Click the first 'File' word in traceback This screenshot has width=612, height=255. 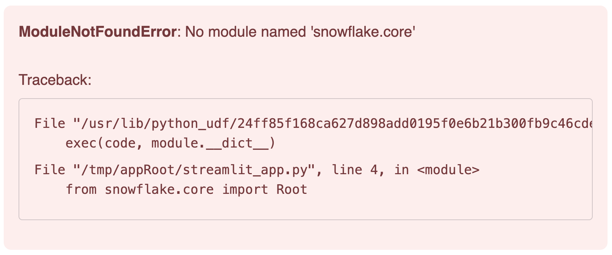[x=50, y=123]
